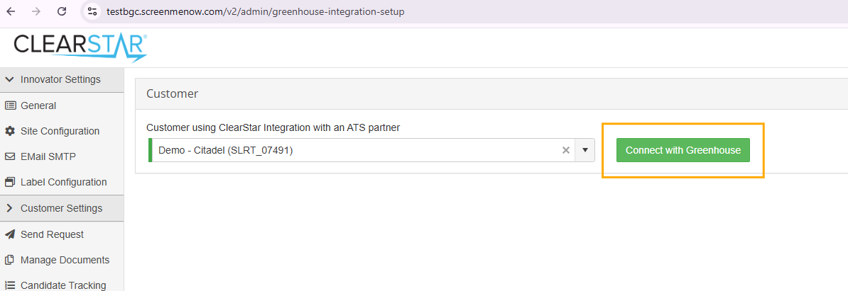Image resolution: width=848 pixels, height=291 pixels.
Task: Click the Manage Documents copy icon
Action: point(10,260)
